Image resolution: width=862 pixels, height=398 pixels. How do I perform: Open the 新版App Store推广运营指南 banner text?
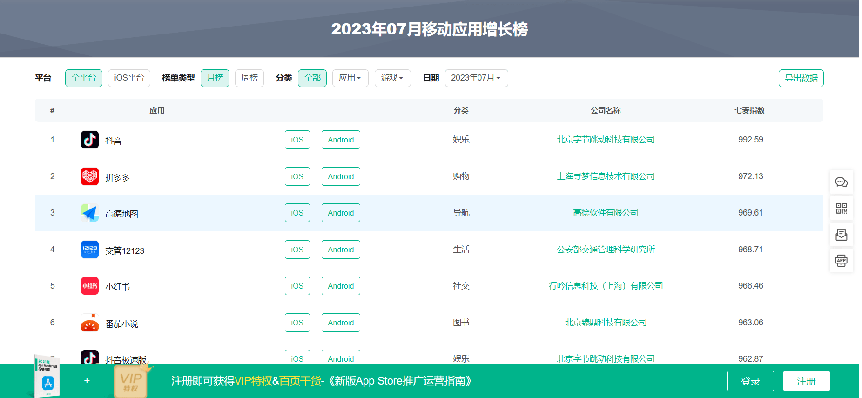point(400,381)
